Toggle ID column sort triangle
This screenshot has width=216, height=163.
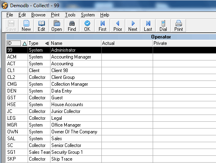click(x=24, y=44)
